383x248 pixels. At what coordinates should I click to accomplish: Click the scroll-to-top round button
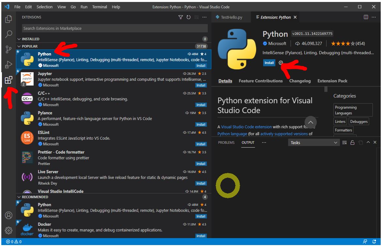point(311,122)
